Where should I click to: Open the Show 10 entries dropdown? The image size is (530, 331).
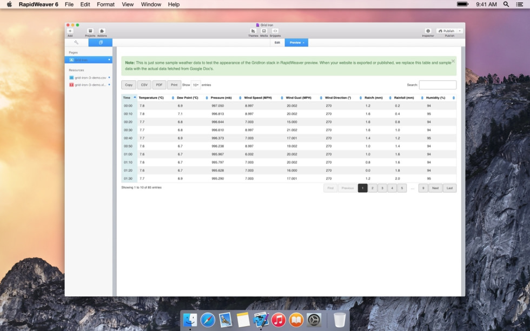(196, 85)
